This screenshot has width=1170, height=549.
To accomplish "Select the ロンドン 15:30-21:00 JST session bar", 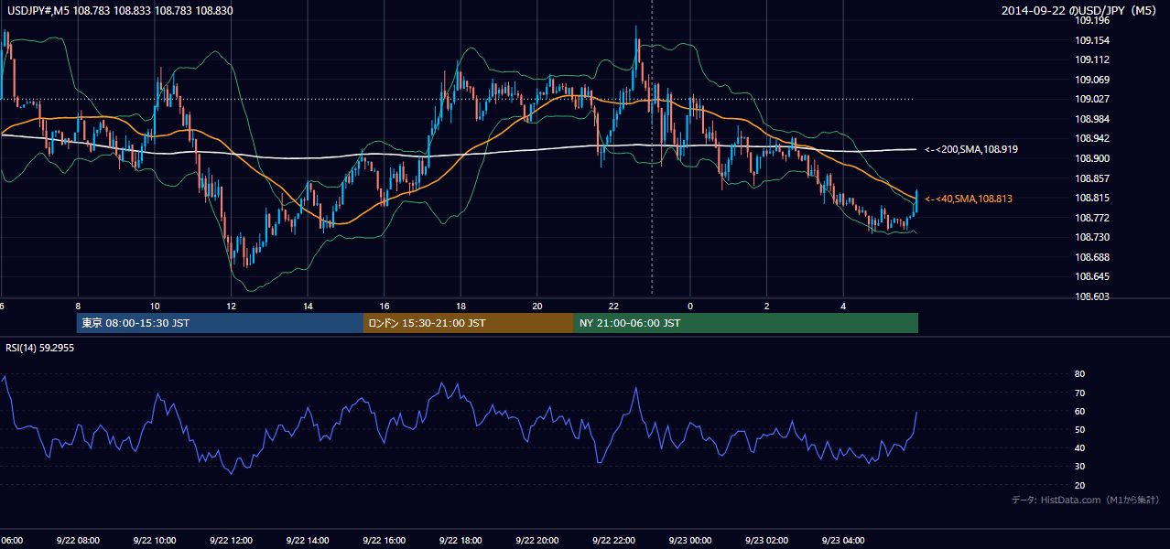I will coord(469,323).
